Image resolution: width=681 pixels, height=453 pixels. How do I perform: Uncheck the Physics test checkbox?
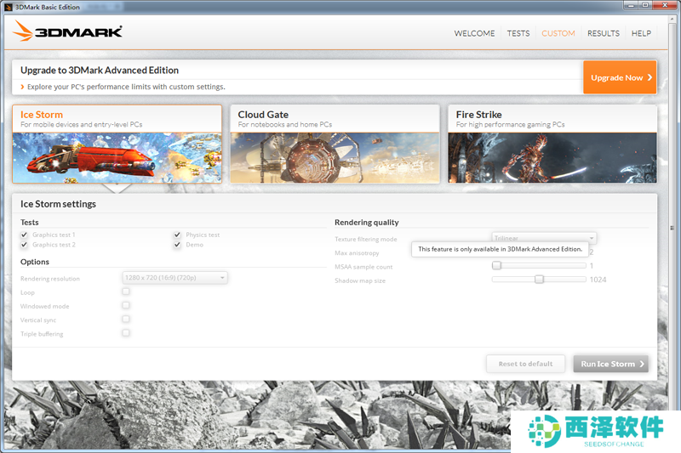click(x=177, y=235)
